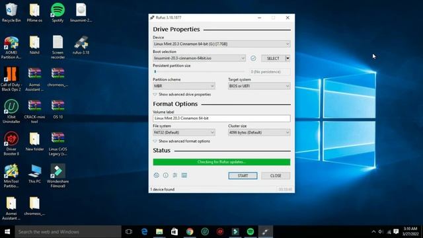Screen dimensions: 423x238
Task: Open the Aomei Assistant archive in second row
Action: click(x=34, y=79)
